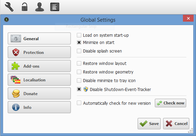The width and height of the screenshot is (196, 136).
Task: Open the General settings section
Action: point(39,38)
